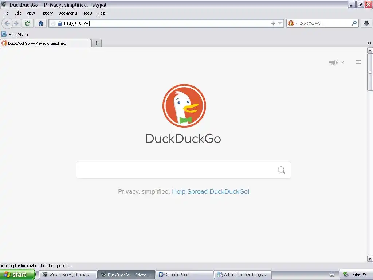Select the DuckDuckGo — Privacy, simplified tab
373x280 pixels.
point(46,43)
